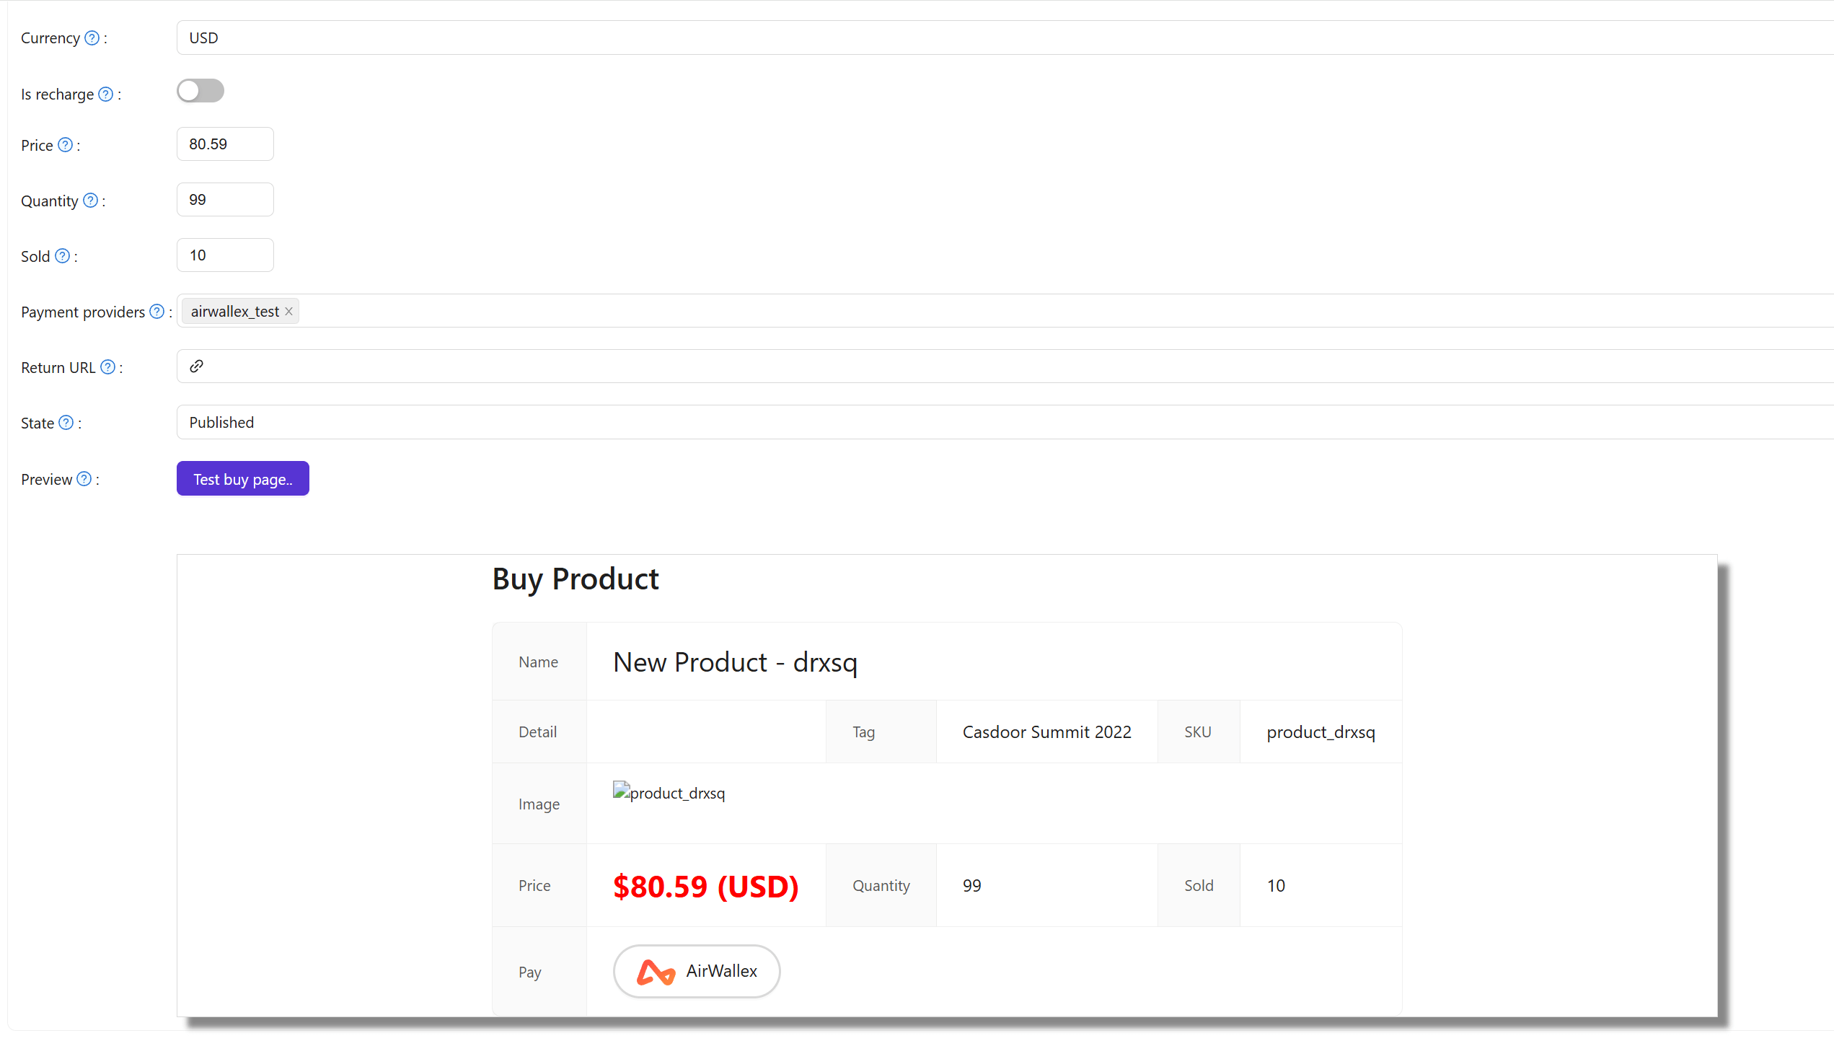
Task: Disable the Is recharge toggle
Action: [x=200, y=91]
